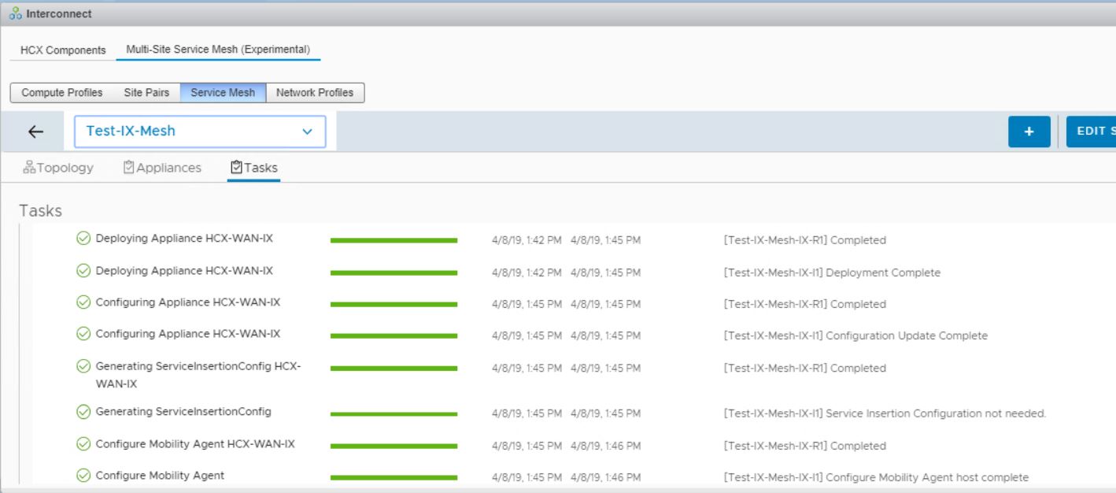This screenshot has width=1116, height=493.
Task: Click the Appliances clipboard icon
Action: tap(129, 168)
